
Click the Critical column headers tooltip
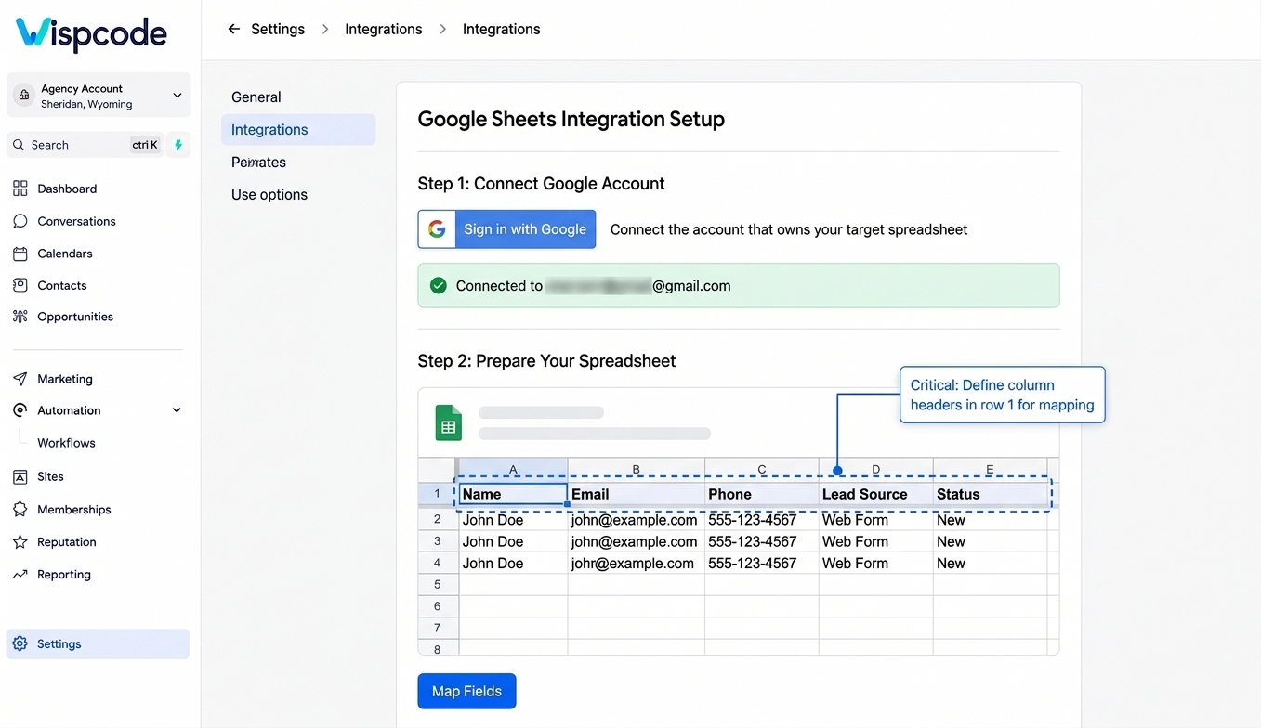(1002, 395)
